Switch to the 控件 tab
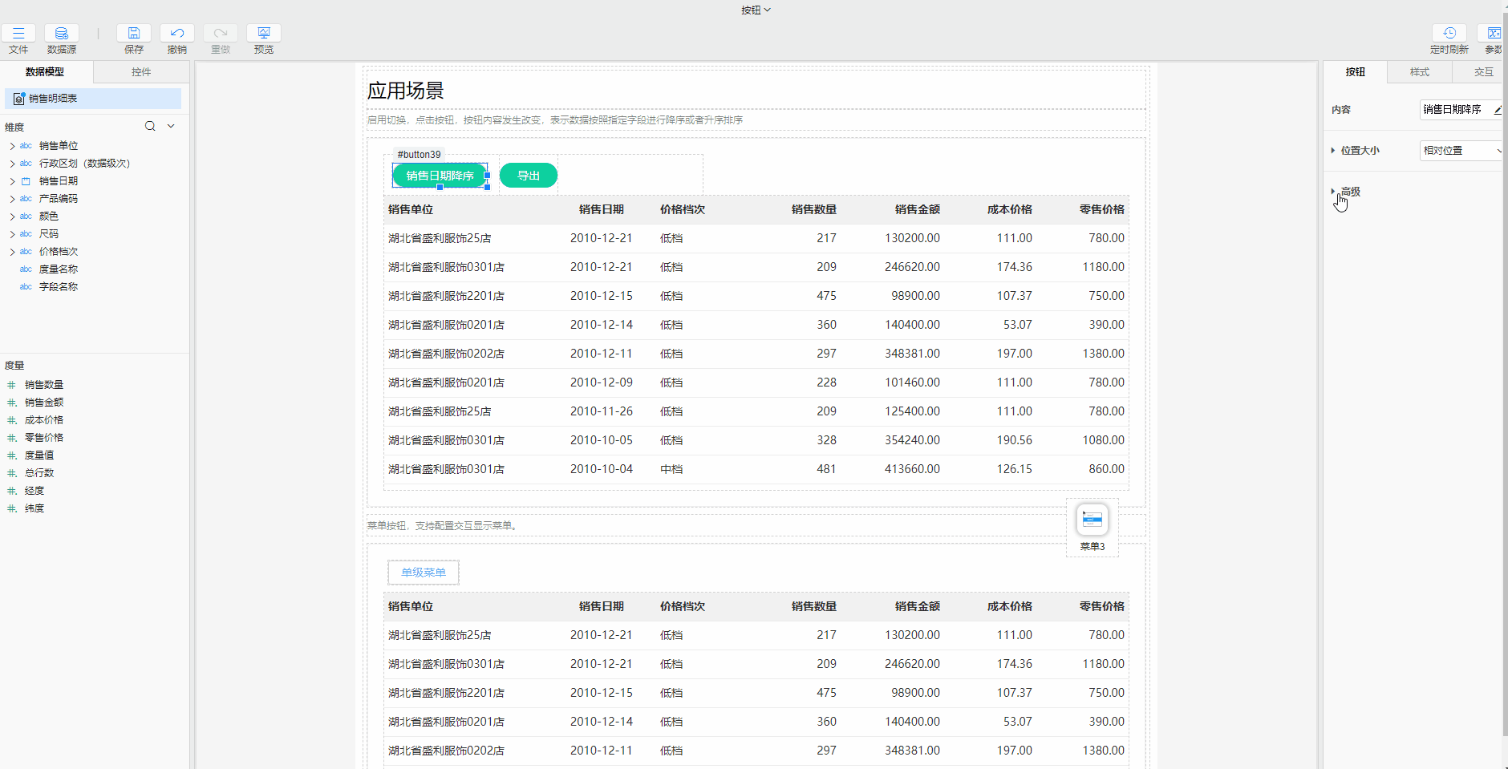This screenshot has height=769, width=1508. point(141,71)
